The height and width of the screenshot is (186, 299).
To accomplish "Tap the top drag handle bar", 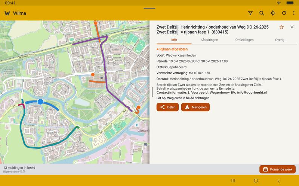I will click(149, 8).
